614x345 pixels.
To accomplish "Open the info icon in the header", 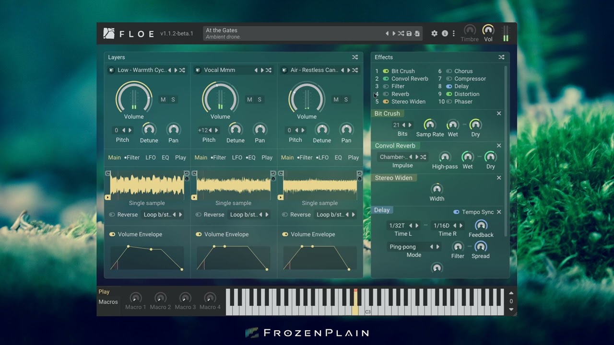I will [x=445, y=34].
